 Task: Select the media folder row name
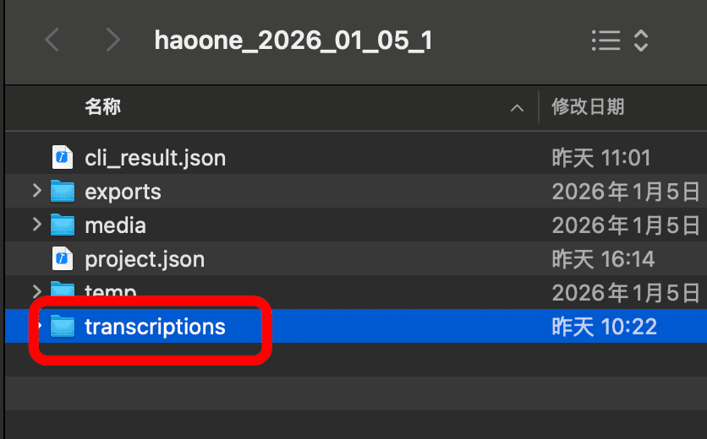pos(115,225)
